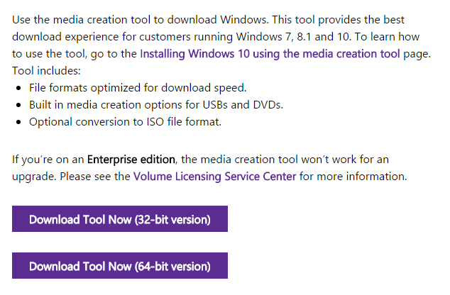450x295 pixels.
Task: Click the File formats optimized for download speed item
Action: 138,88
